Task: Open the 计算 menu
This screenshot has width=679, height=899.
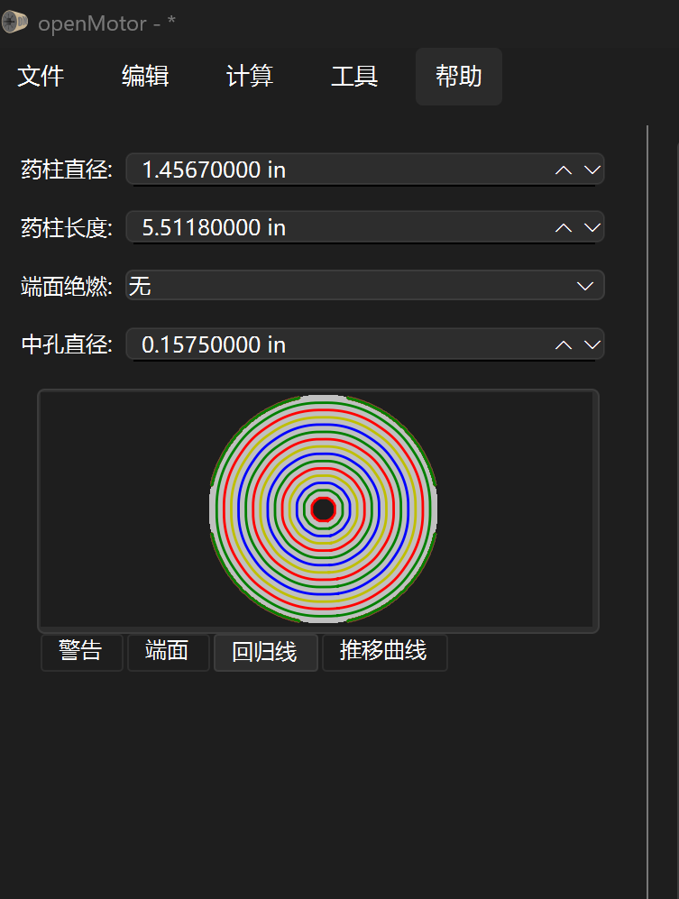Action: coord(250,77)
